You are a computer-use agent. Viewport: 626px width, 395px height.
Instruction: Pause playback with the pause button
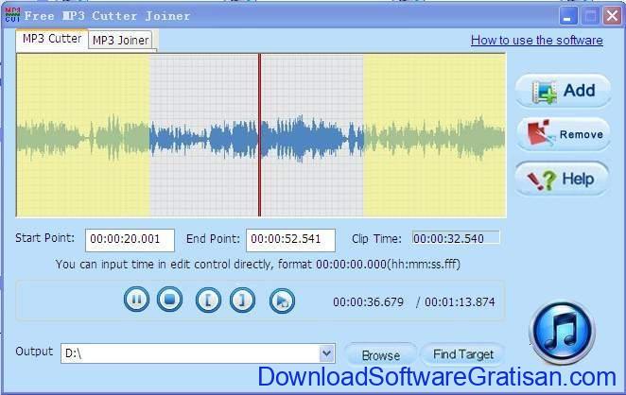tap(136, 300)
